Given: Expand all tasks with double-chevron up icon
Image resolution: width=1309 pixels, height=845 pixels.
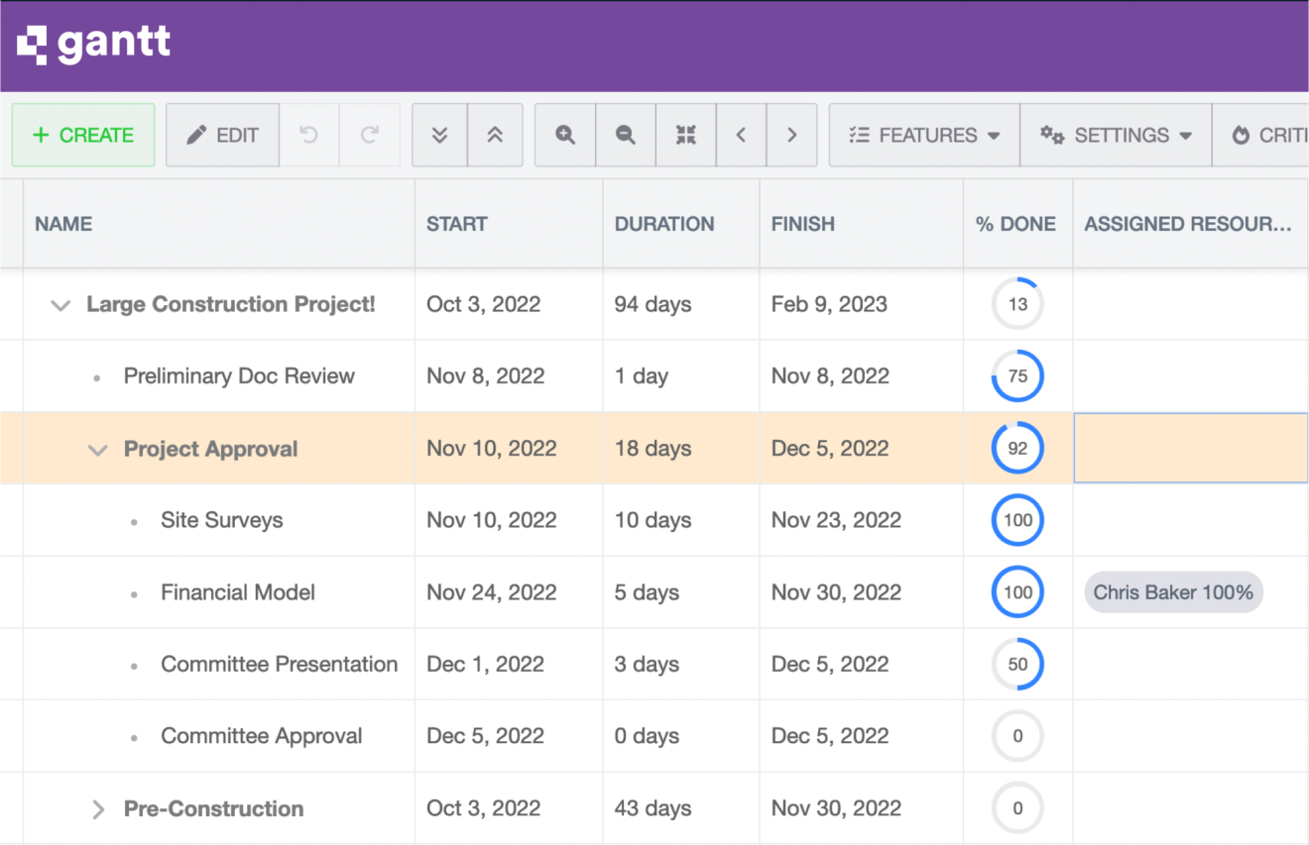Looking at the screenshot, I should coord(497,135).
